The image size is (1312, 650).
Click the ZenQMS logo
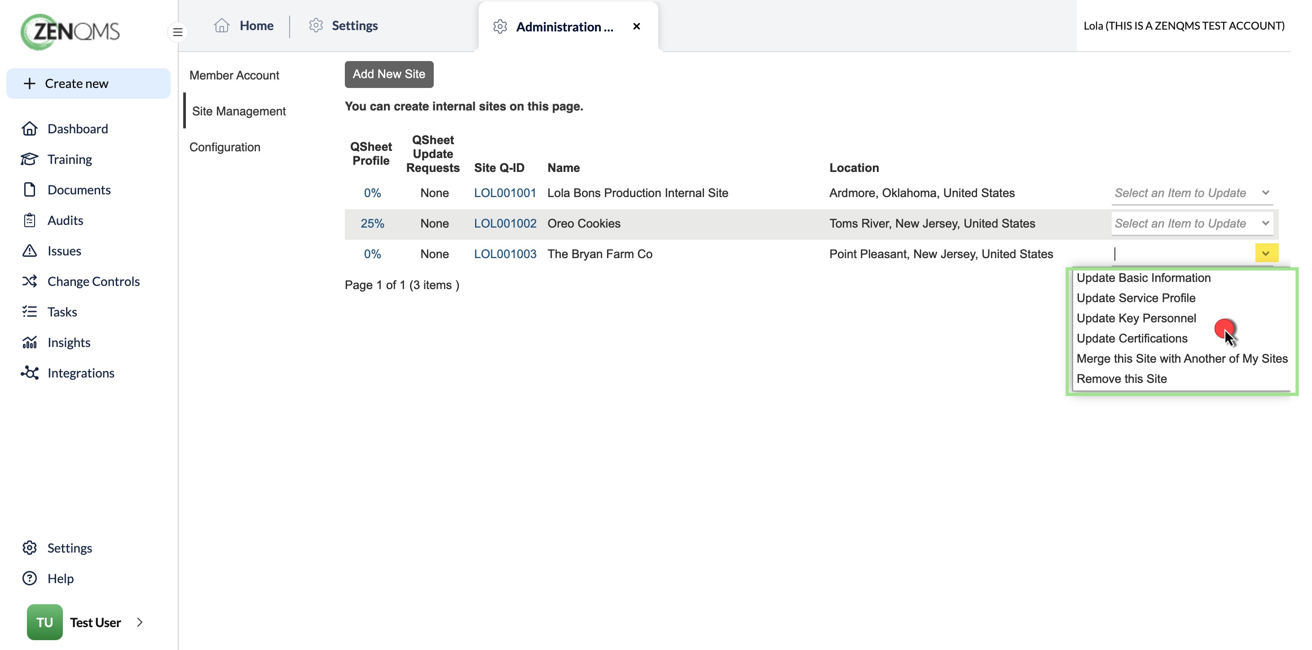pyautogui.click(x=70, y=31)
